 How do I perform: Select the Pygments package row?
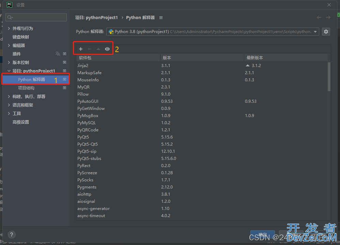point(202,187)
